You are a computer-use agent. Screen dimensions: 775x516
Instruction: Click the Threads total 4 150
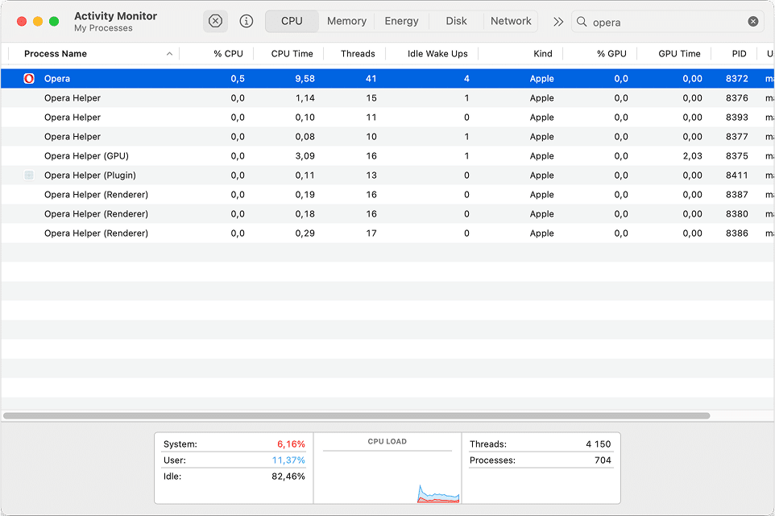598,444
